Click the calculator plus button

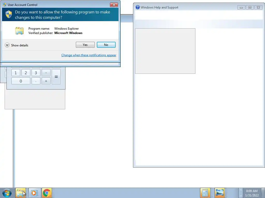click(x=46, y=81)
